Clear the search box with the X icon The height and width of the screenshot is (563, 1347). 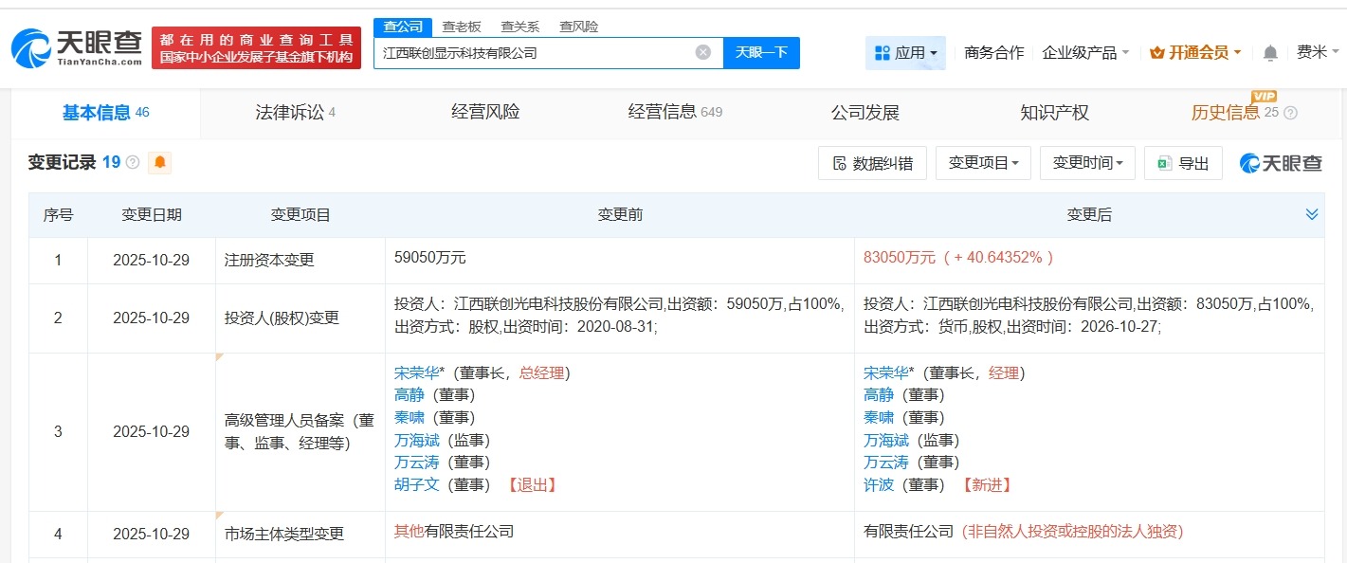pyautogui.click(x=701, y=52)
